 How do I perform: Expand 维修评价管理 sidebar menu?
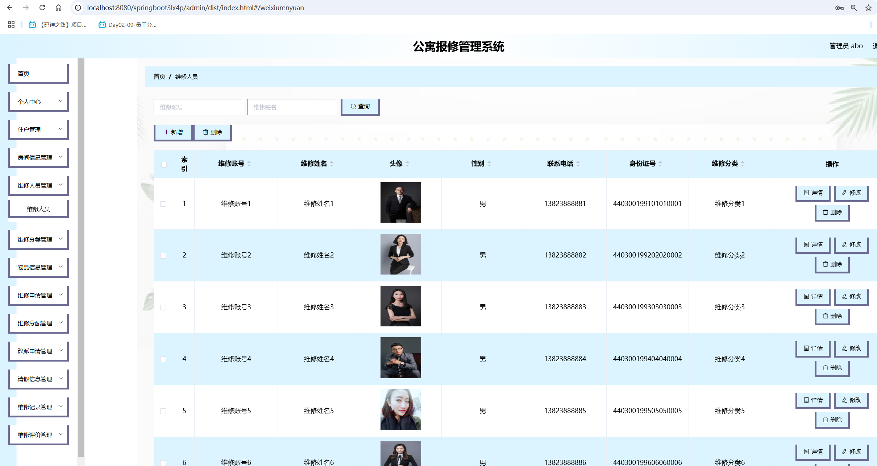[x=38, y=435]
